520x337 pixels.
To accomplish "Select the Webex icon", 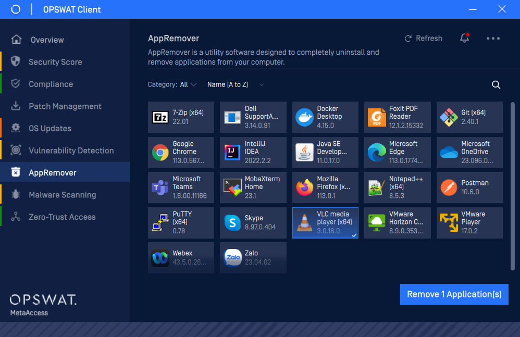I will click(x=160, y=258).
